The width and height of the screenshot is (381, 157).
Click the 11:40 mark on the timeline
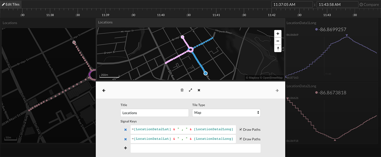pyautogui.click(x=161, y=15)
